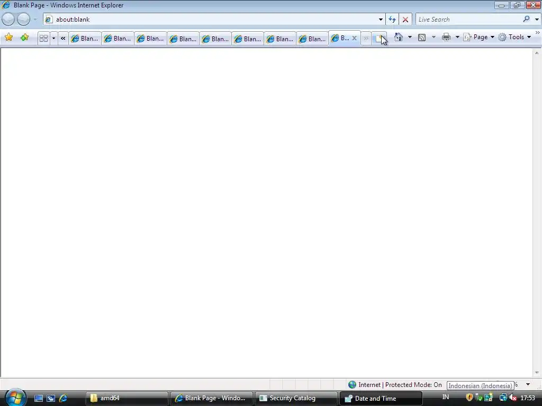Expand the address bar history dropdown
Screen dimensions: 542x406
point(381,20)
